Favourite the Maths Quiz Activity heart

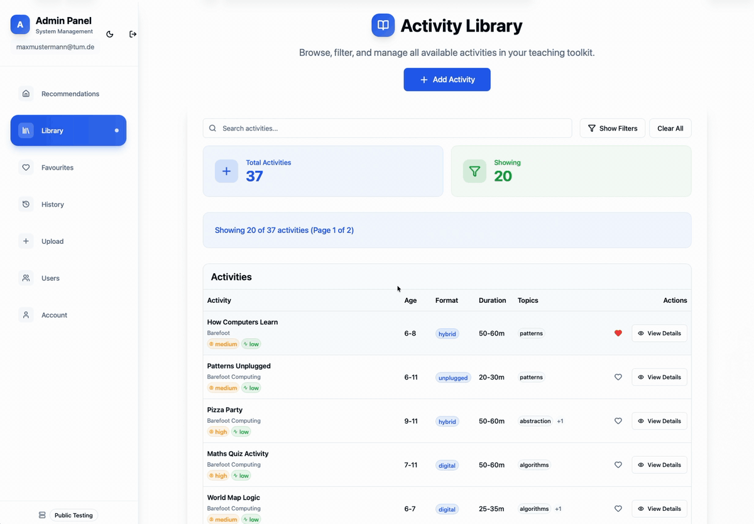[x=618, y=466]
